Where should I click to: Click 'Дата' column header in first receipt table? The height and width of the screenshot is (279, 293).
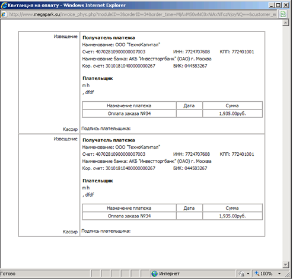pos(189,105)
